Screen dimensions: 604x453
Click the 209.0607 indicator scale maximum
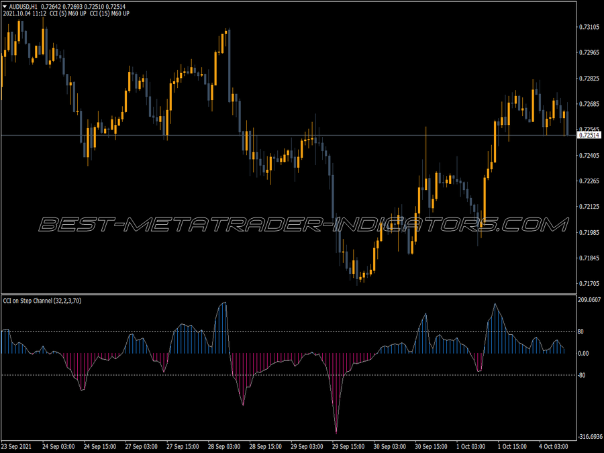click(589, 300)
